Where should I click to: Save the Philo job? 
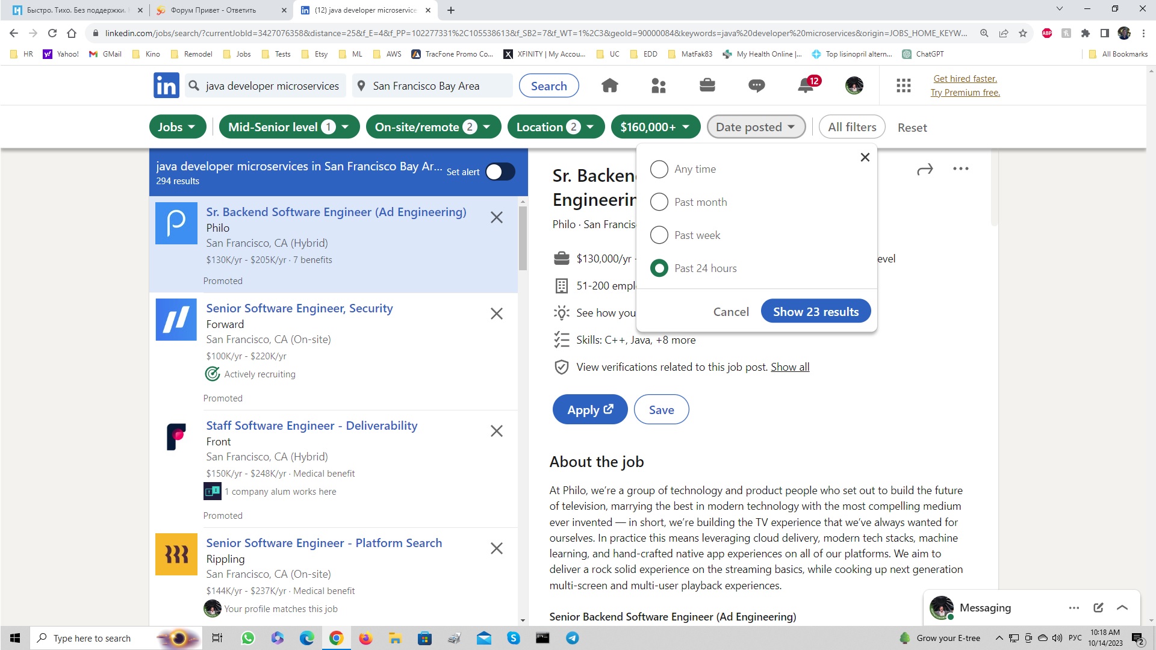click(661, 410)
